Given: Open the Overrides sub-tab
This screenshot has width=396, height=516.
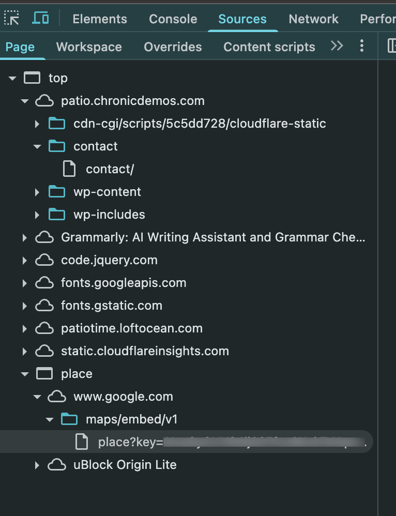Looking at the screenshot, I should 173,47.
